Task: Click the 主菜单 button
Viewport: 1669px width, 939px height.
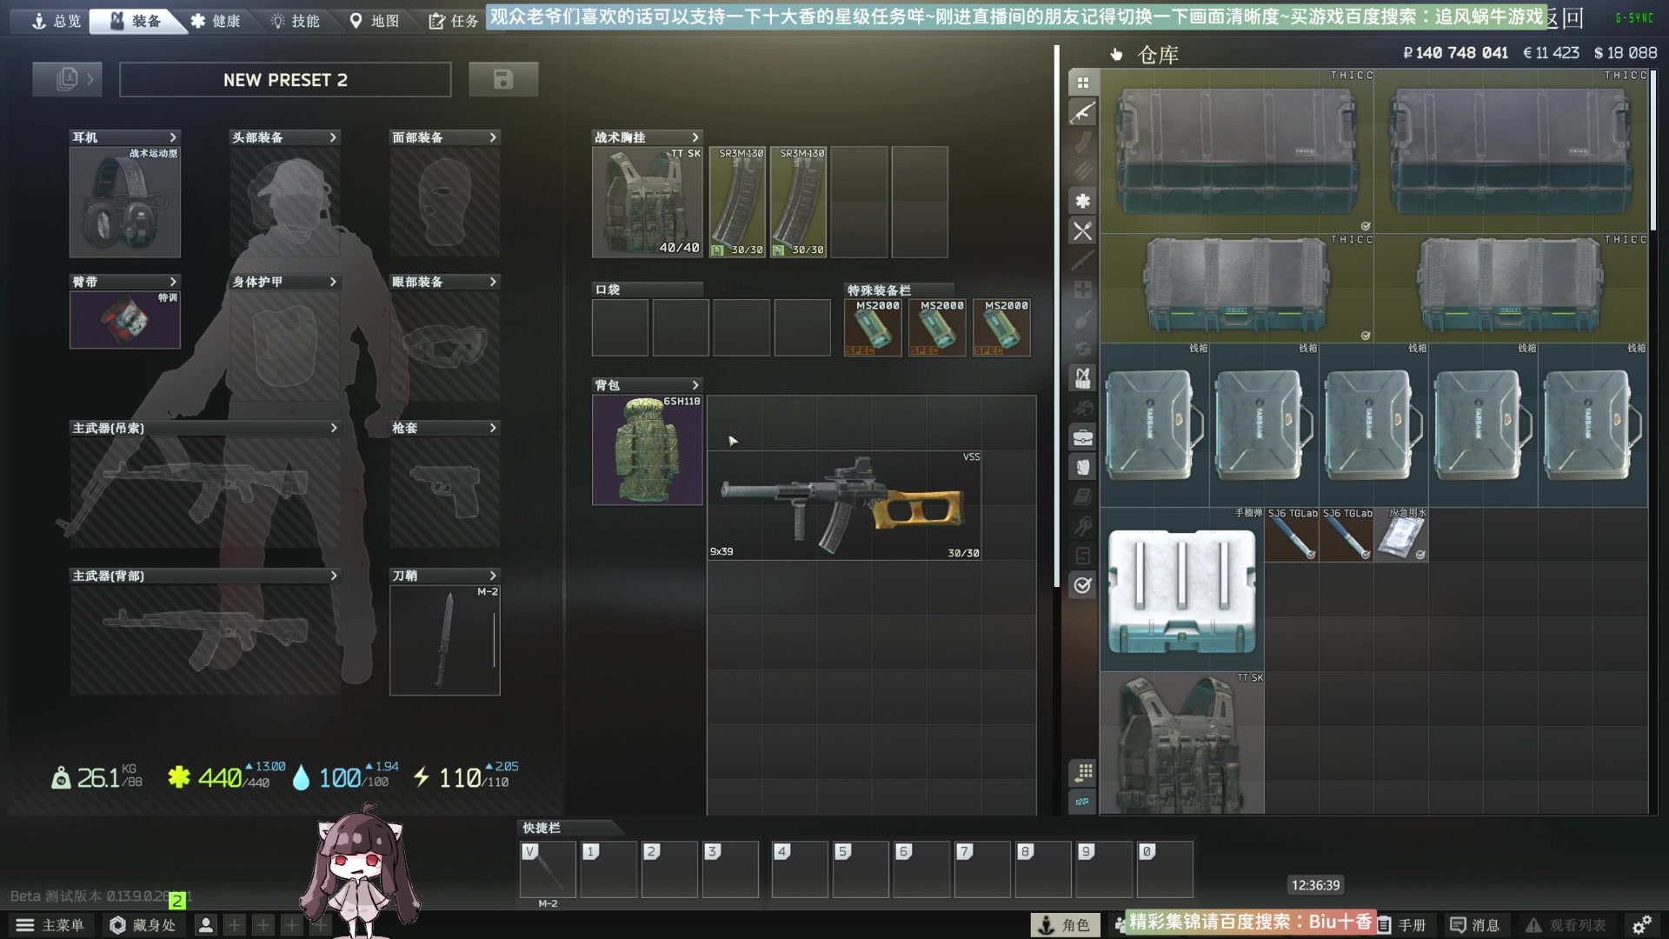Action: coord(50,925)
